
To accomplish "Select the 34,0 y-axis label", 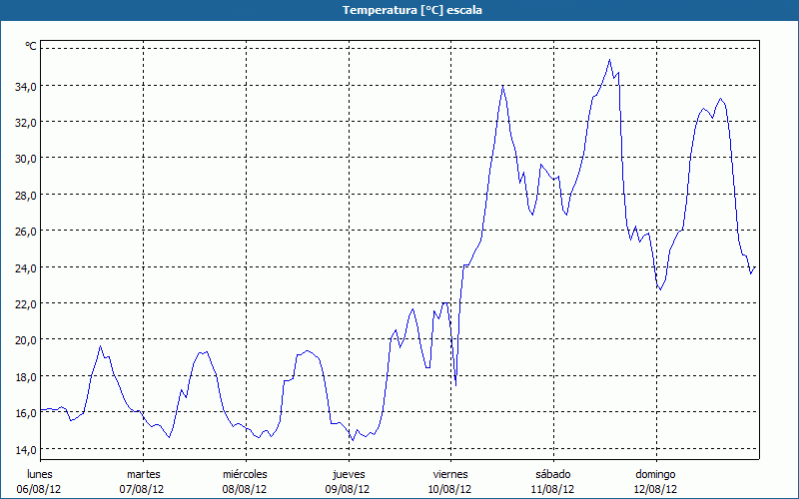I will tap(25, 86).
